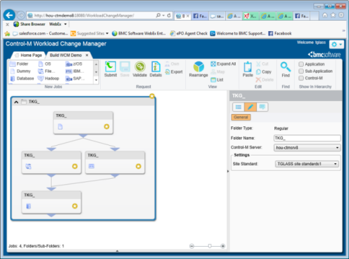Collapse the TKG_ folder
349x259 pixels.
pos(16,102)
